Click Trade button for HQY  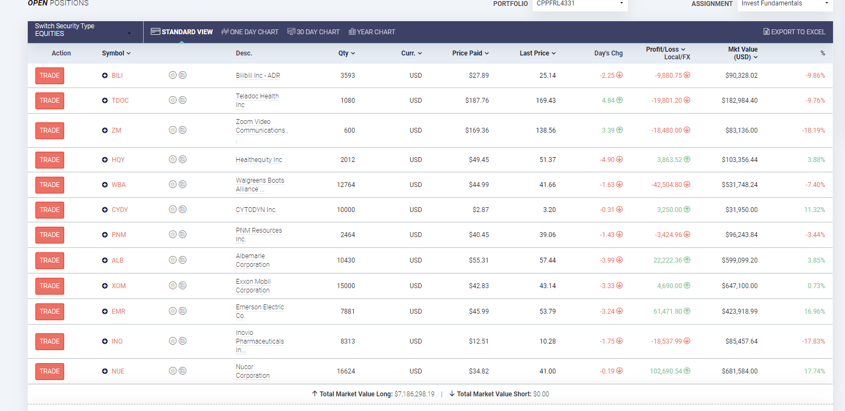[50, 160]
